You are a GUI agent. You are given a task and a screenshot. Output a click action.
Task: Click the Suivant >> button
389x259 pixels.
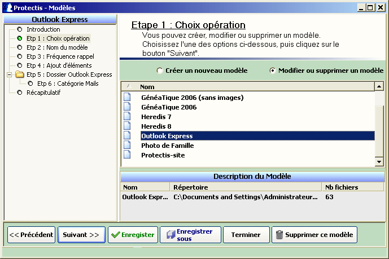click(x=81, y=235)
